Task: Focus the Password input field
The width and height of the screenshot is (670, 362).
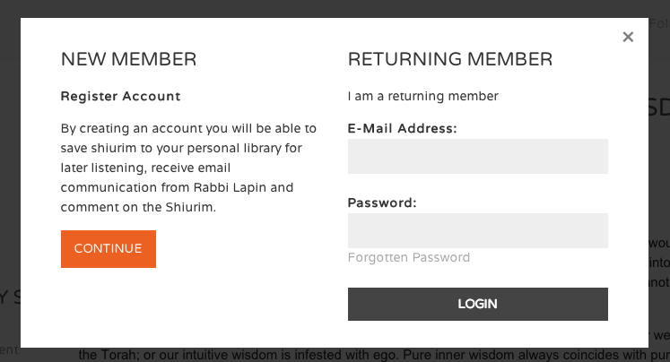Action: (x=478, y=230)
